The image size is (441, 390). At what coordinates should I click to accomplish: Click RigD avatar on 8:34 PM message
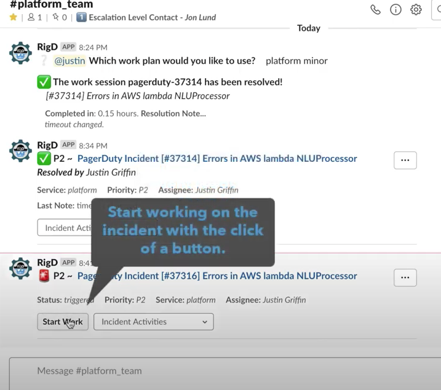point(20,151)
